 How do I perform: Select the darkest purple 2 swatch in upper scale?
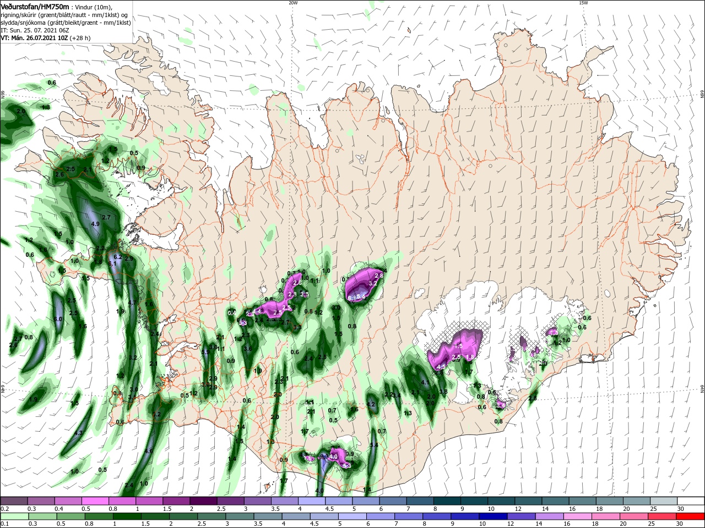click(204, 501)
